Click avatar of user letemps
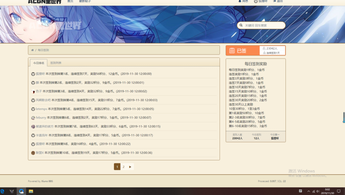This screenshot has height=195, width=345. pyautogui.click(x=33, y=109)
